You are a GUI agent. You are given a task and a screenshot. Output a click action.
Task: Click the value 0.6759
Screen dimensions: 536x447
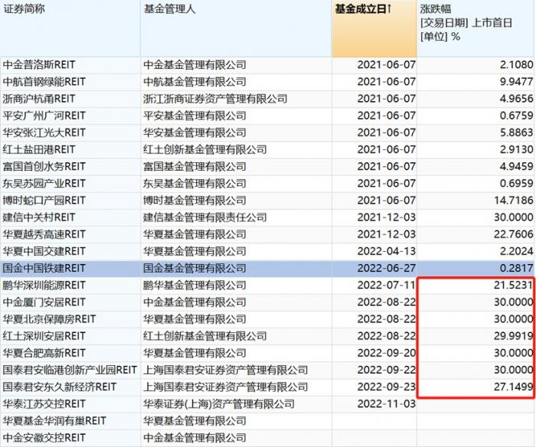(x=517, y=116)
